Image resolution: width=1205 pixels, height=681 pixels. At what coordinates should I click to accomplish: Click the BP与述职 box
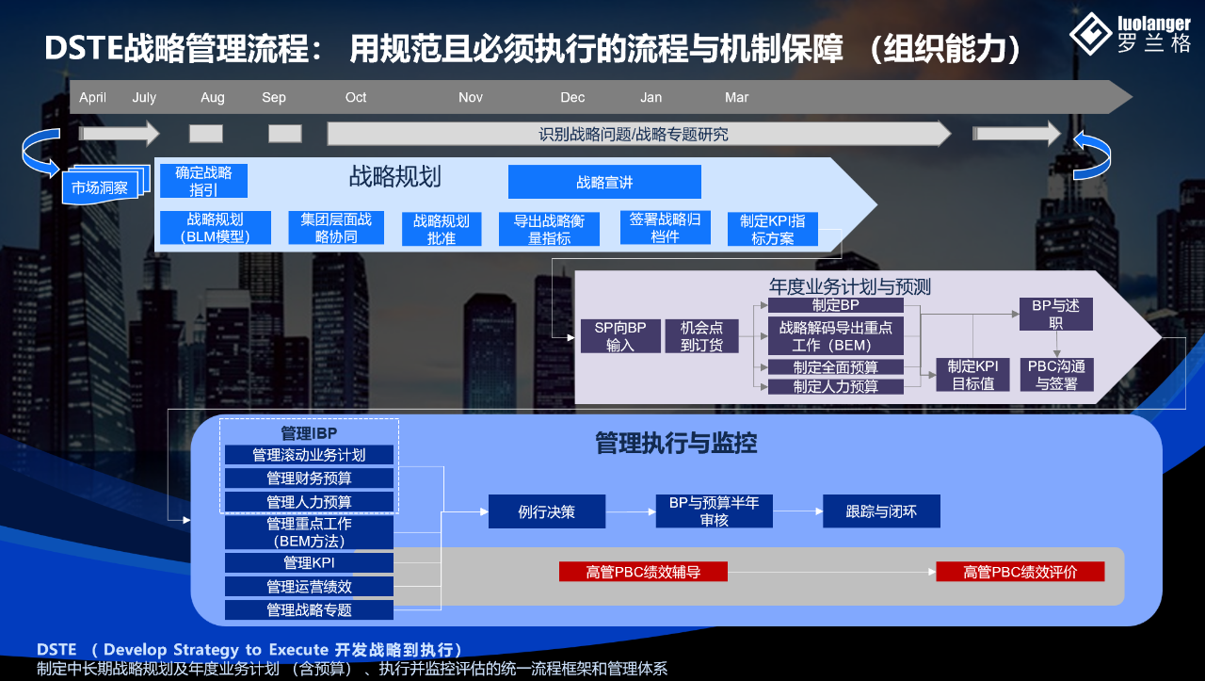tap(1055, 314)
